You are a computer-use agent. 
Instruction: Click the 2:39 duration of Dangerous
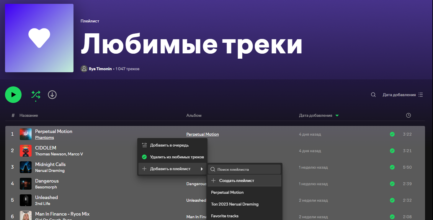coord(407,184)
